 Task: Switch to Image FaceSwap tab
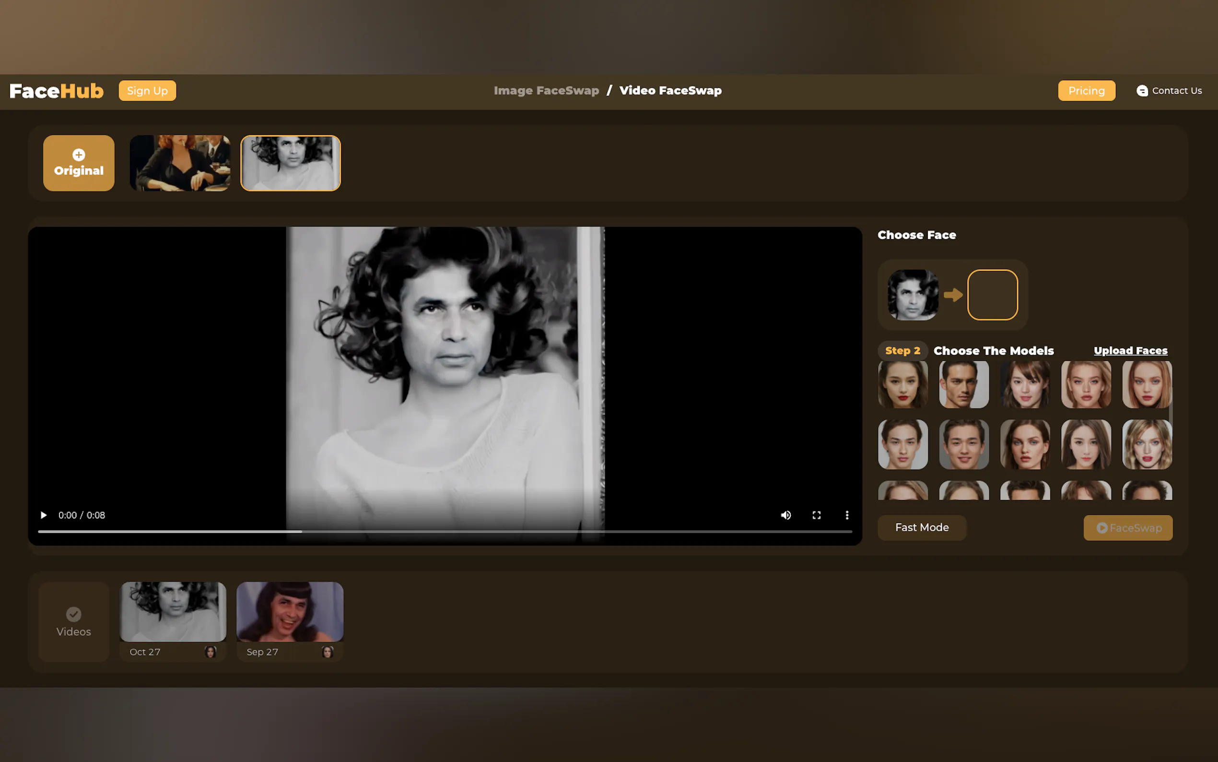(546, 91)
